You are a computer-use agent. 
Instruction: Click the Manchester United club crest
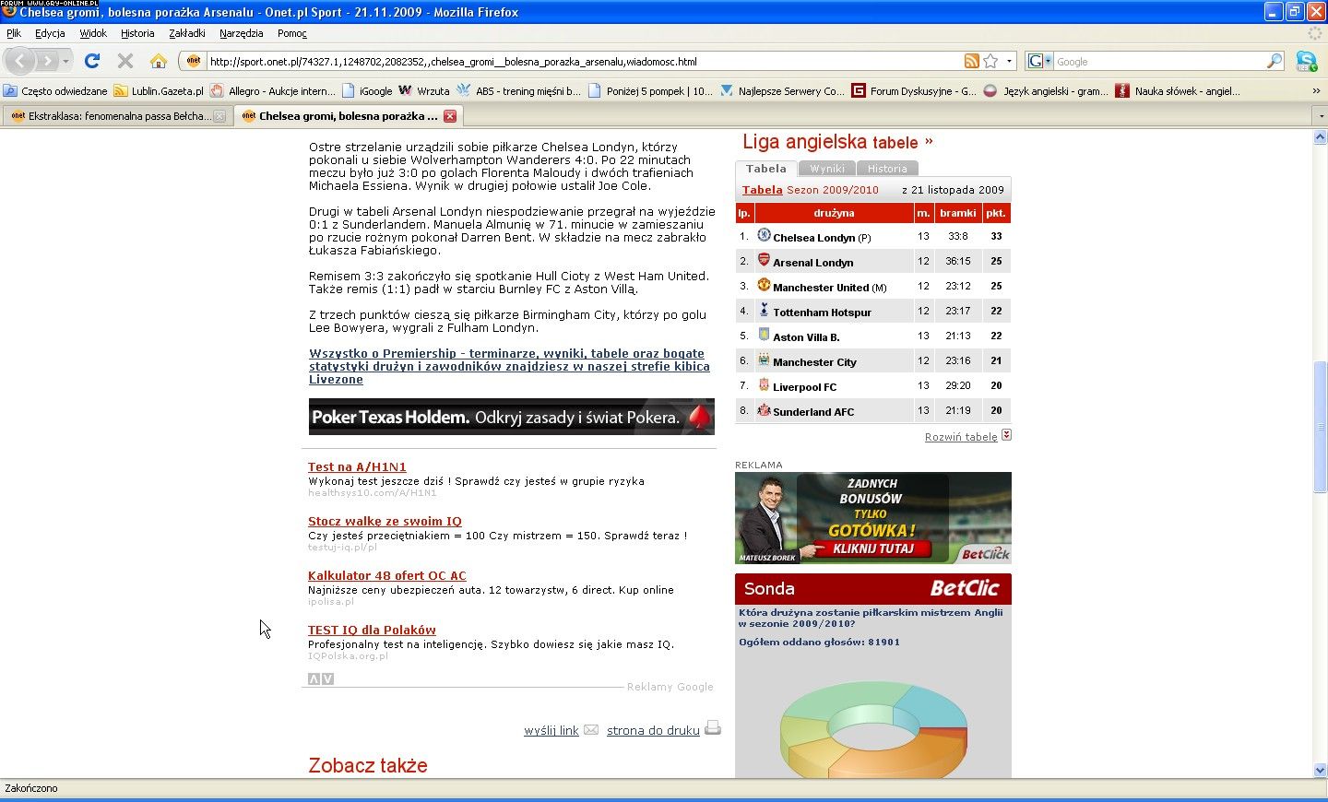coord(764,285)
